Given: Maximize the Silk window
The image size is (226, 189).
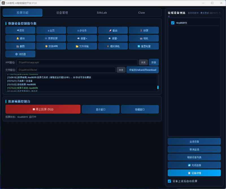Looking at the screenshot, I should pyautogui.click(x=212, y=3).
